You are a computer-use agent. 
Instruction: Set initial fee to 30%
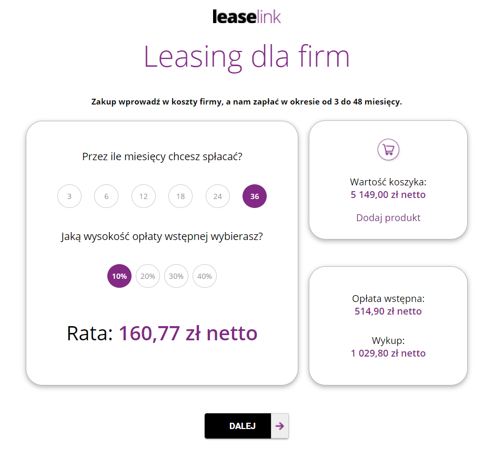coord(176,276)
